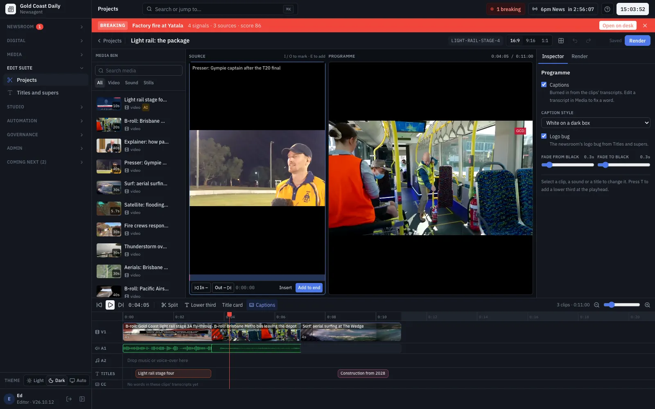Expand the Newsroom section
The image size is (655, 409).
click(x=45, y=27)
